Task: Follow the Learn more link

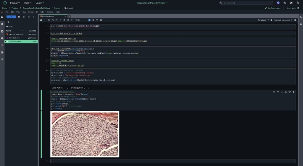Action: click(293, 8)
